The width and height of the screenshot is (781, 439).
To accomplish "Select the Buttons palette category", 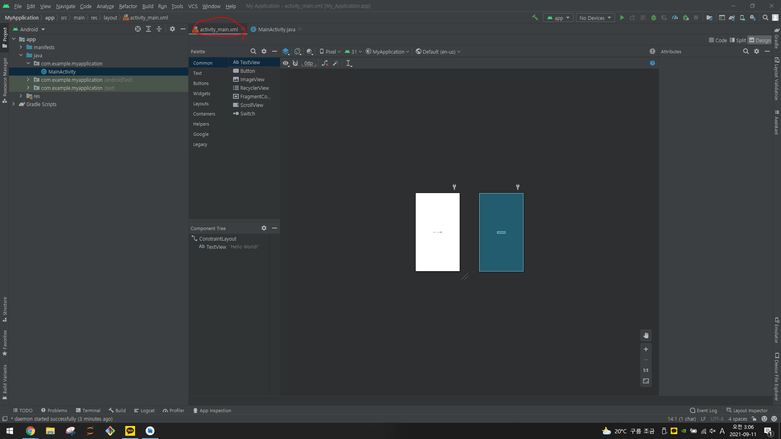I will click(201, 83).
